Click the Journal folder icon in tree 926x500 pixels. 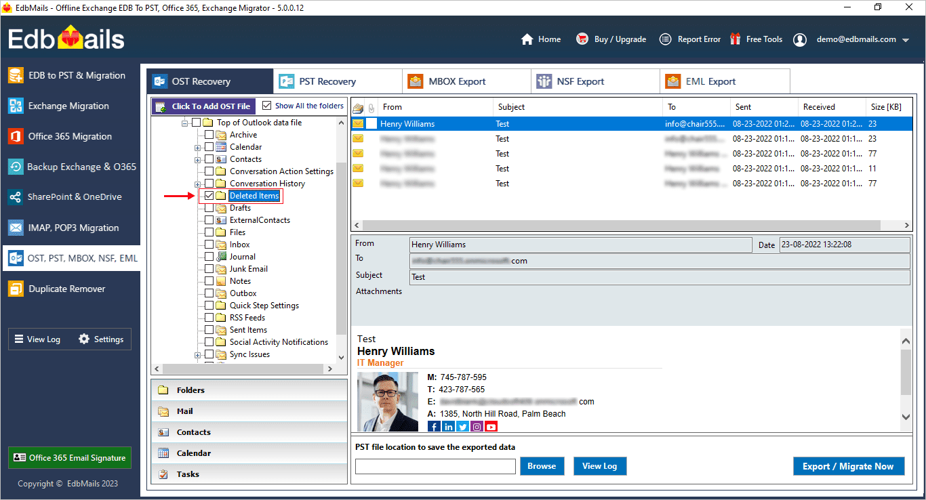[221, 257]
